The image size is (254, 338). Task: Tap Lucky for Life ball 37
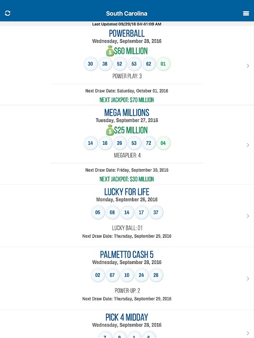pos(156,212)
